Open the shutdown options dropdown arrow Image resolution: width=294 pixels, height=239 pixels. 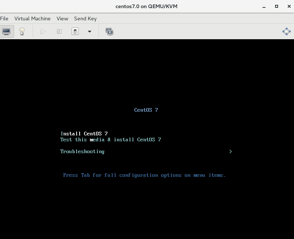click(90, 31)
